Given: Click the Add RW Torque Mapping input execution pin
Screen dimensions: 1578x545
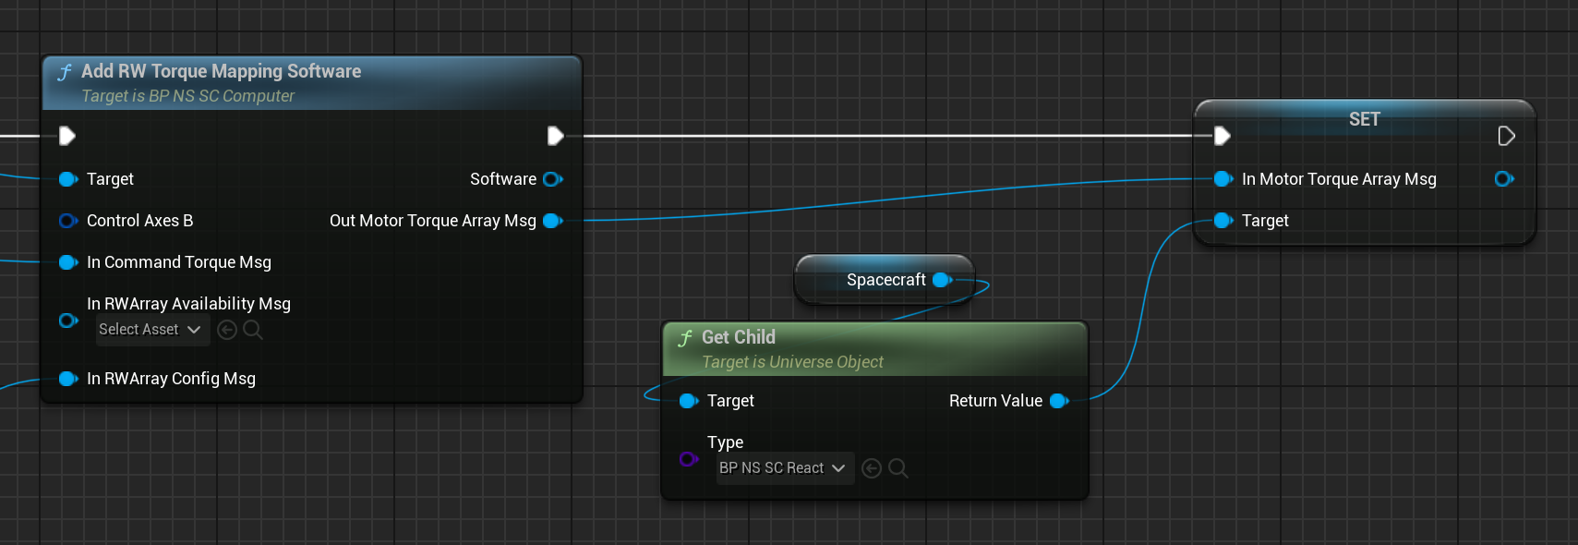Looking at the screenshot, I should coord(67,137).
